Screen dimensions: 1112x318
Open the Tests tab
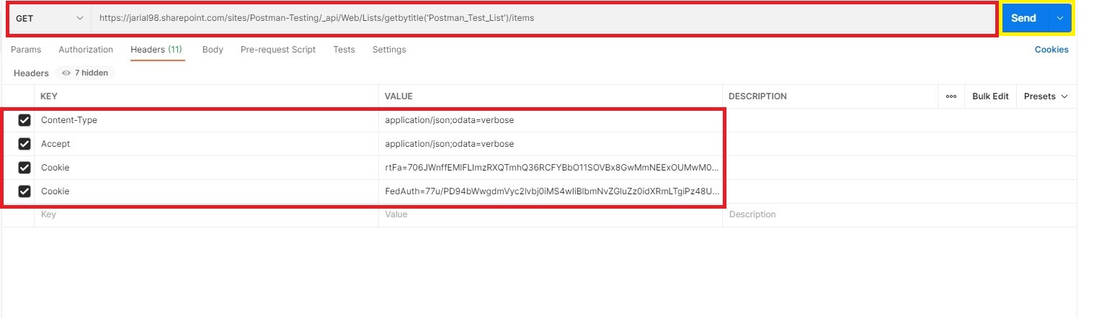tap(344, 50)
